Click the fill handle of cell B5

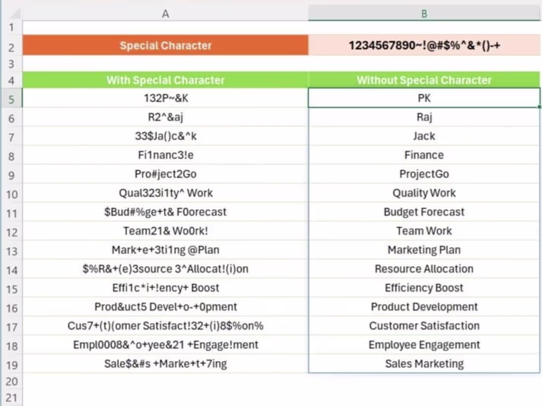pos(540,107)
